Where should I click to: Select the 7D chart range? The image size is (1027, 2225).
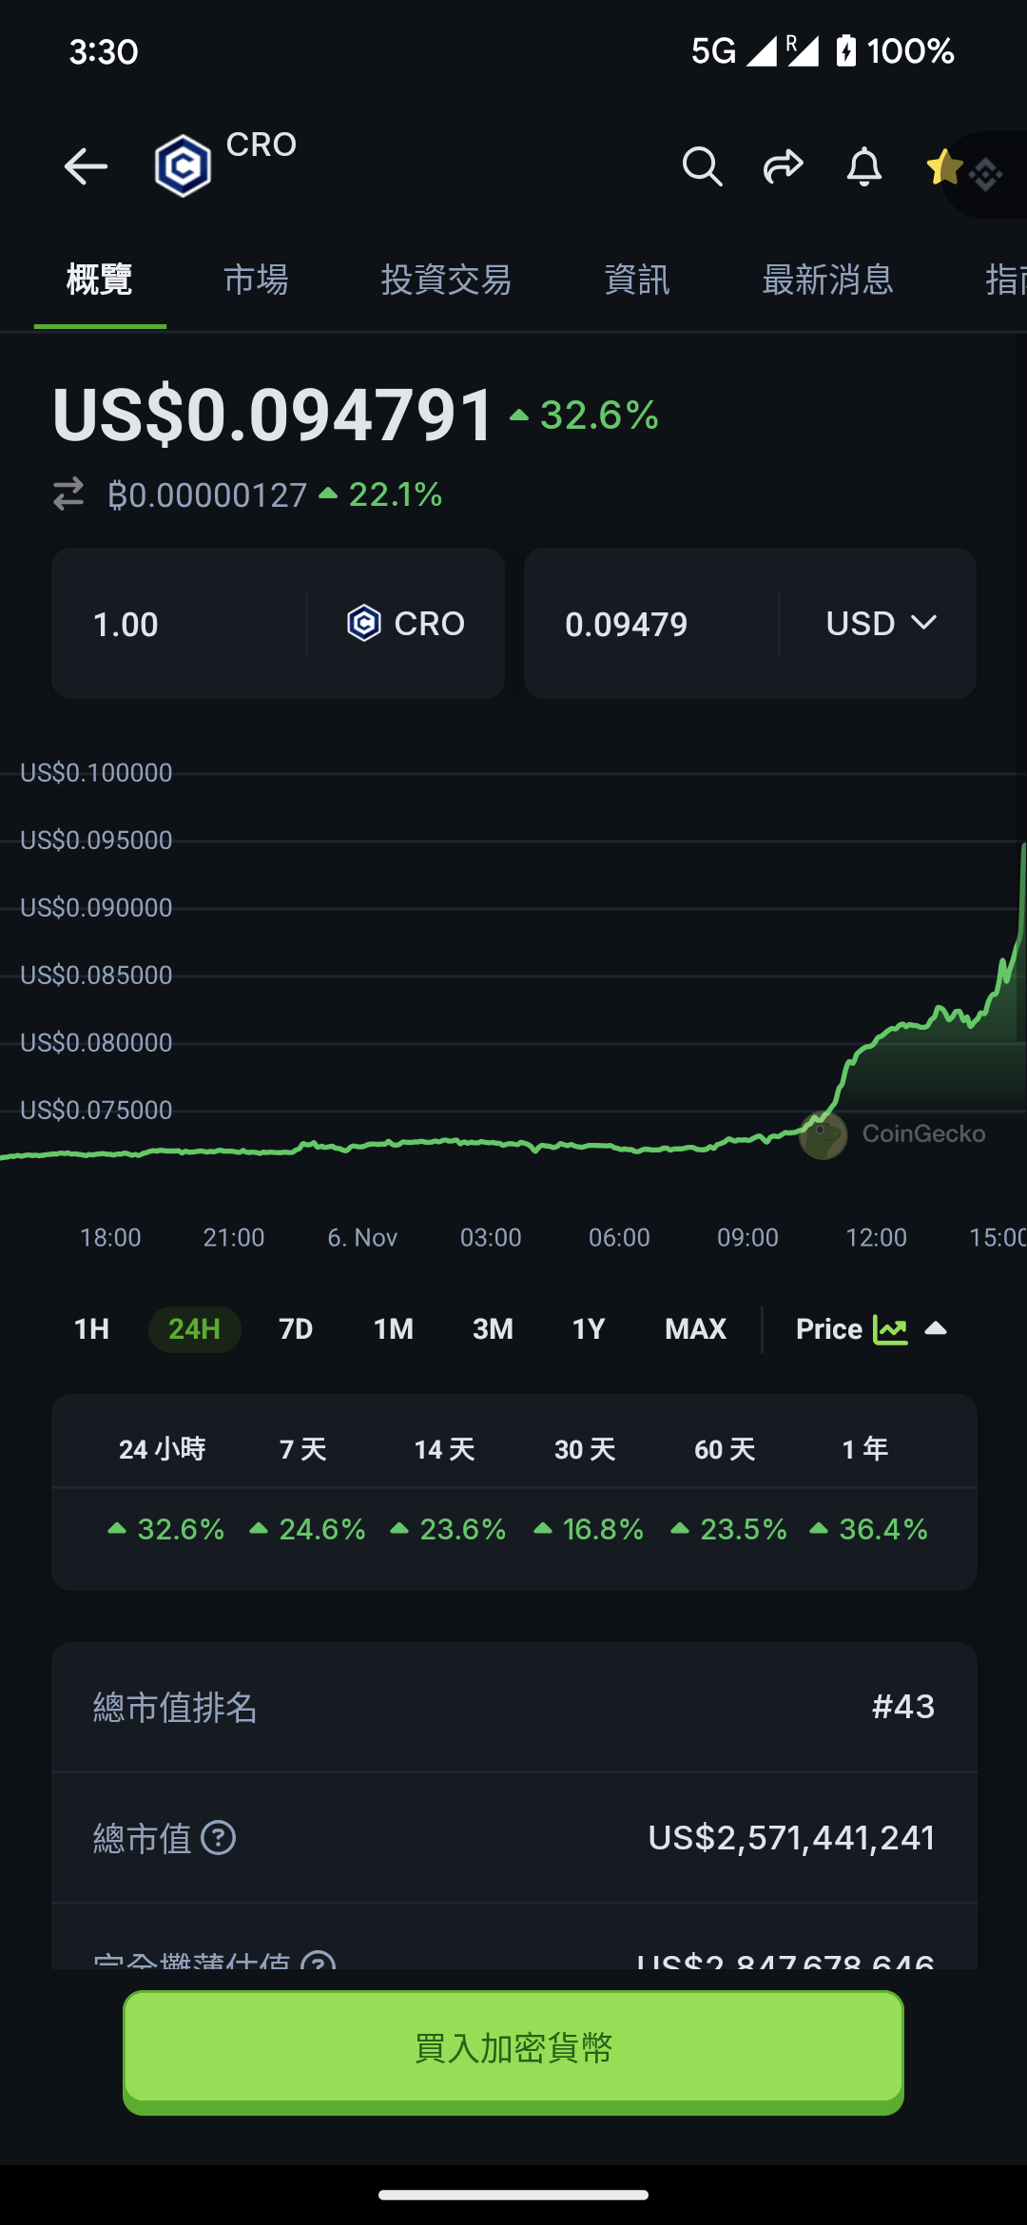pyautogui.click(x=296, y=1328)
